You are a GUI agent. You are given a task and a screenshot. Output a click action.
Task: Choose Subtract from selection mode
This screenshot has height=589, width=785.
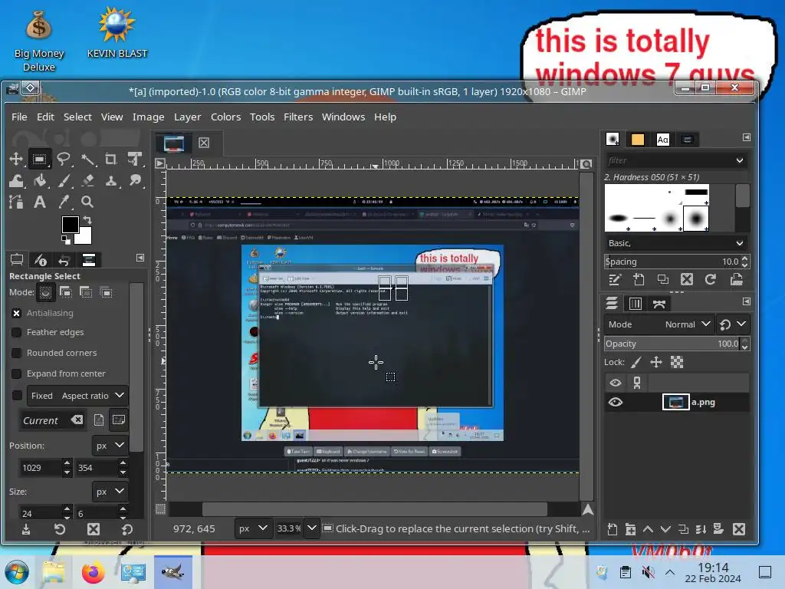click(86, 292)
